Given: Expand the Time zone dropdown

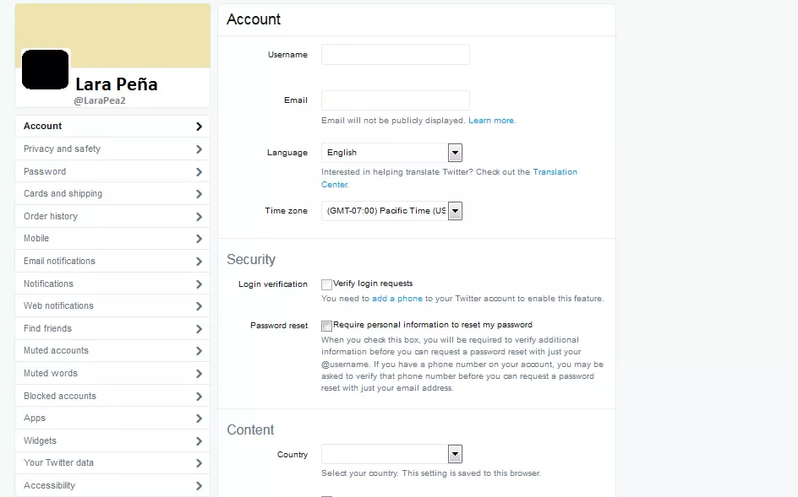Looking at the screenshot, I should pyautogui.click(x=392, y=211).
